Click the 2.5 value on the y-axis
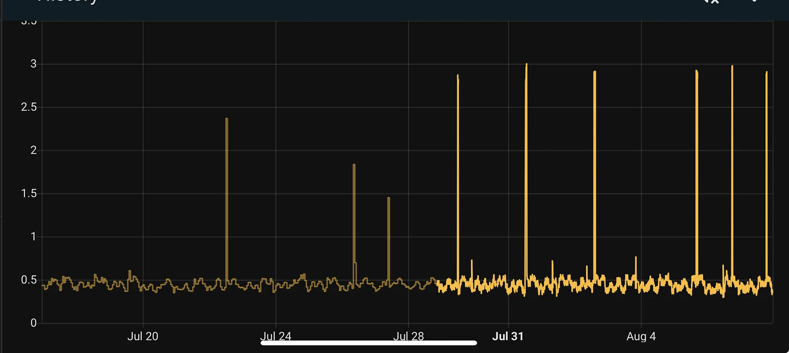The width and height of the screenshot is (789, 353). (29, 107)
